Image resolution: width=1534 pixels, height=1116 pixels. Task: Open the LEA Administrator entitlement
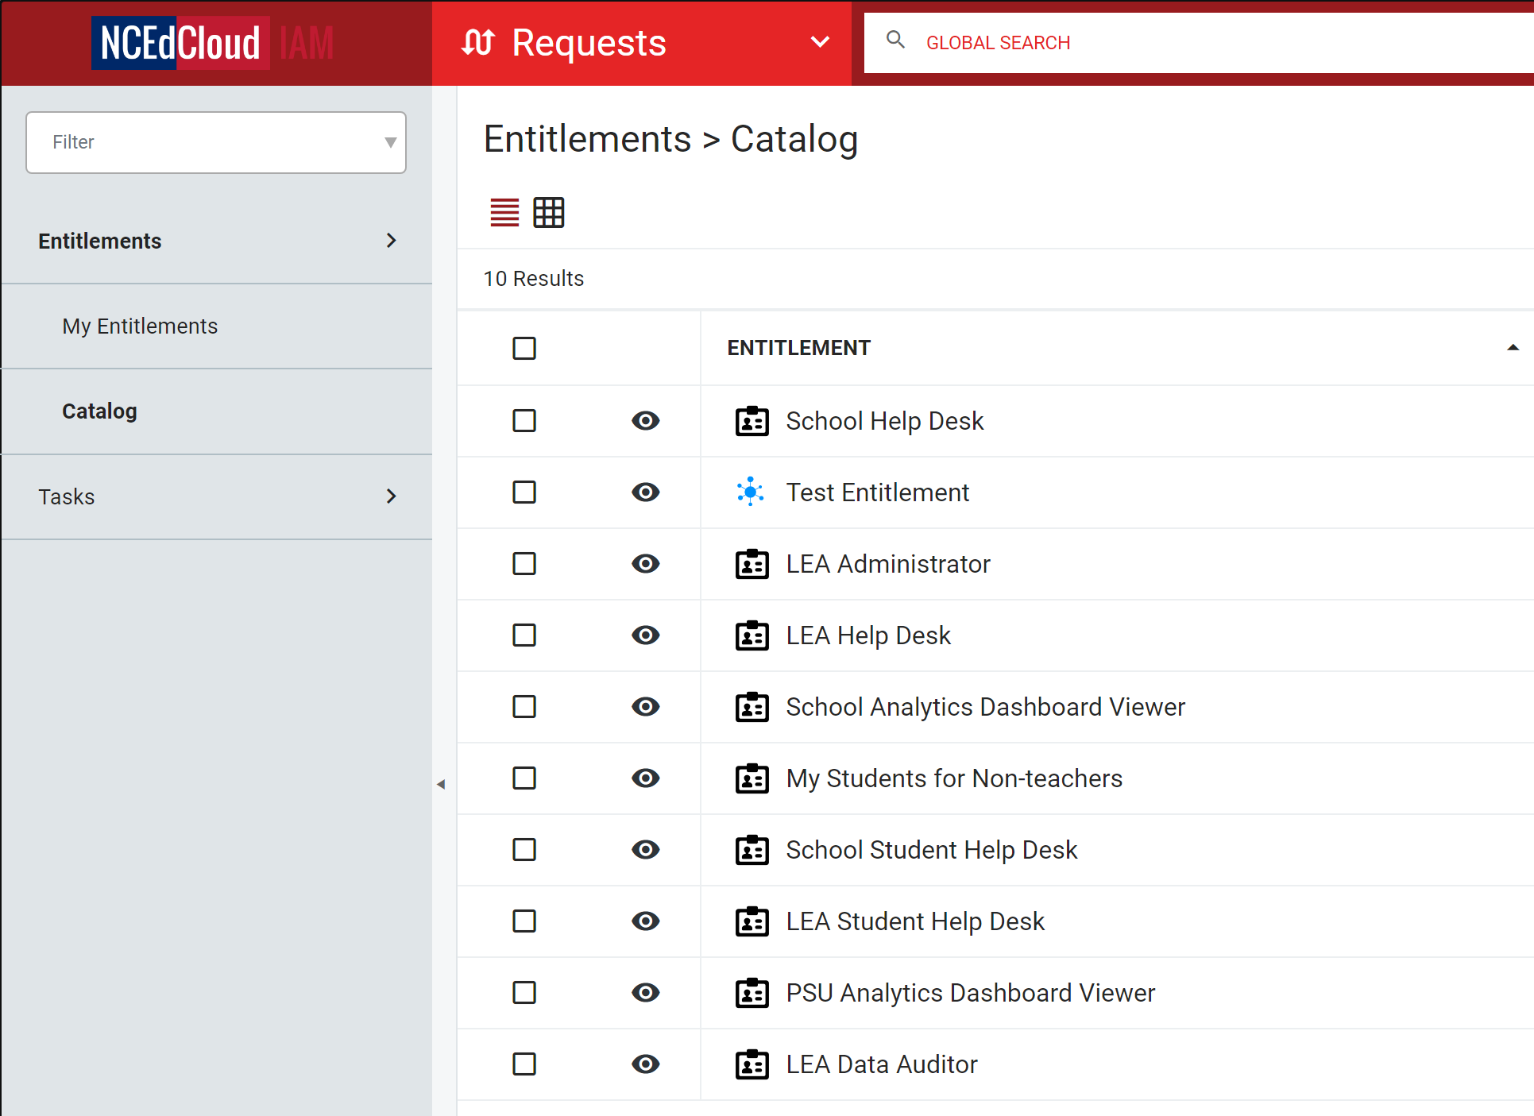[x=888, y=564]
